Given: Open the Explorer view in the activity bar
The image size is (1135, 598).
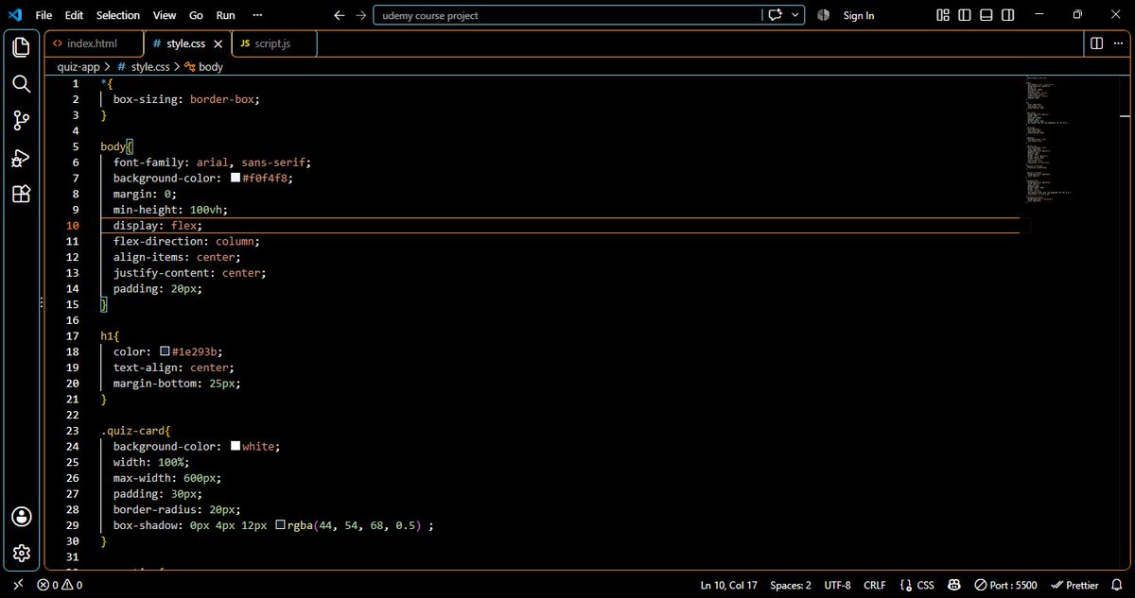Looking at the screenshot, I should 21,47.
